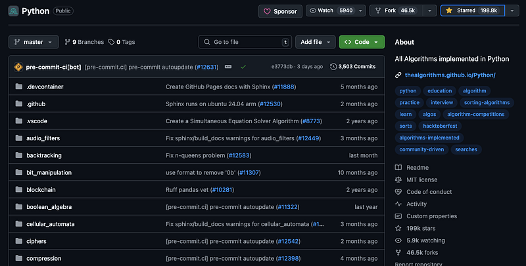Open the 0 Tags link
The height and width of the screenshot is (266, 526).
(122, 42)
